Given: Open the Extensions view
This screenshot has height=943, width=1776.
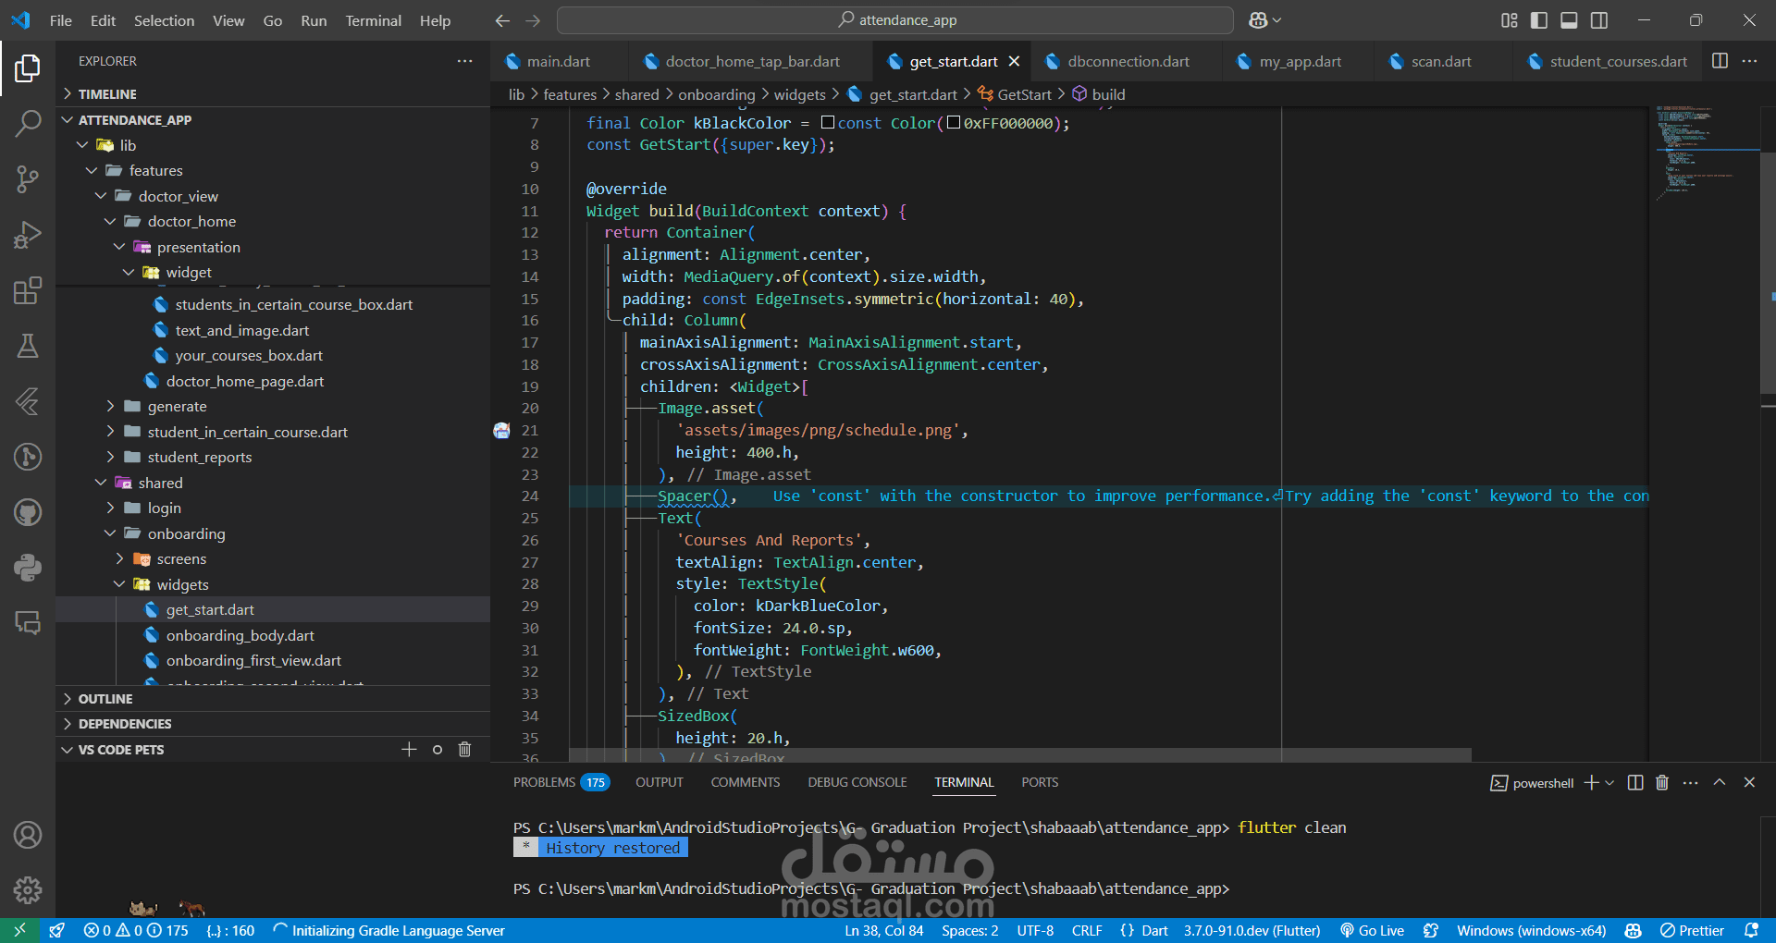Looking at the screenshot, I should [x=28, y=290].
